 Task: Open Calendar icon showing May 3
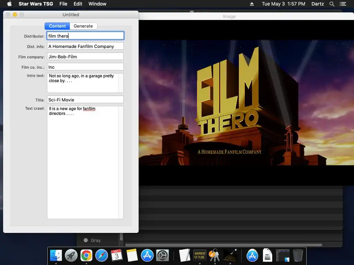[x=117, y=255]
